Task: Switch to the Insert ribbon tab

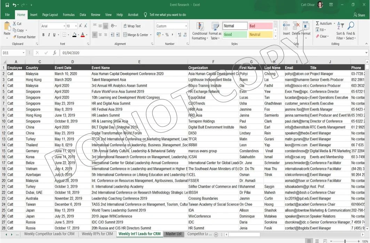Action: (34, 15)
